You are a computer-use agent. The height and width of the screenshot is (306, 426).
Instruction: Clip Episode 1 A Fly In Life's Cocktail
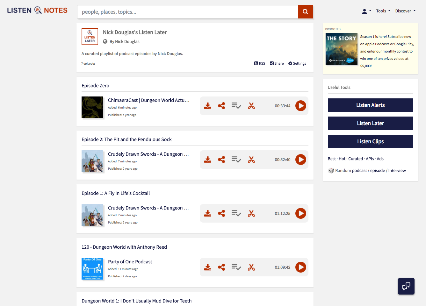[x=251, y=213]
